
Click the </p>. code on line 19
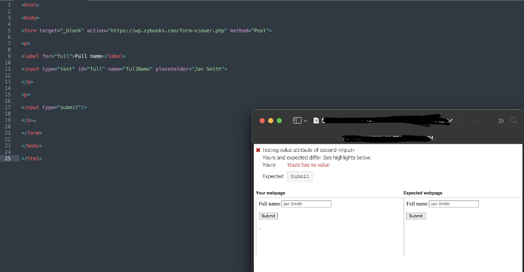[29, 120]
